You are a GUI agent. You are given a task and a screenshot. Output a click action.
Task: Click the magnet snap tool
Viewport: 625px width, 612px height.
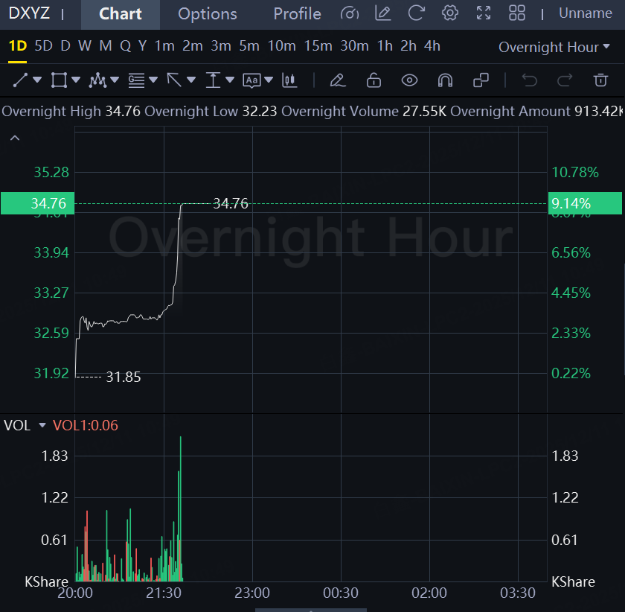[445, 80]
